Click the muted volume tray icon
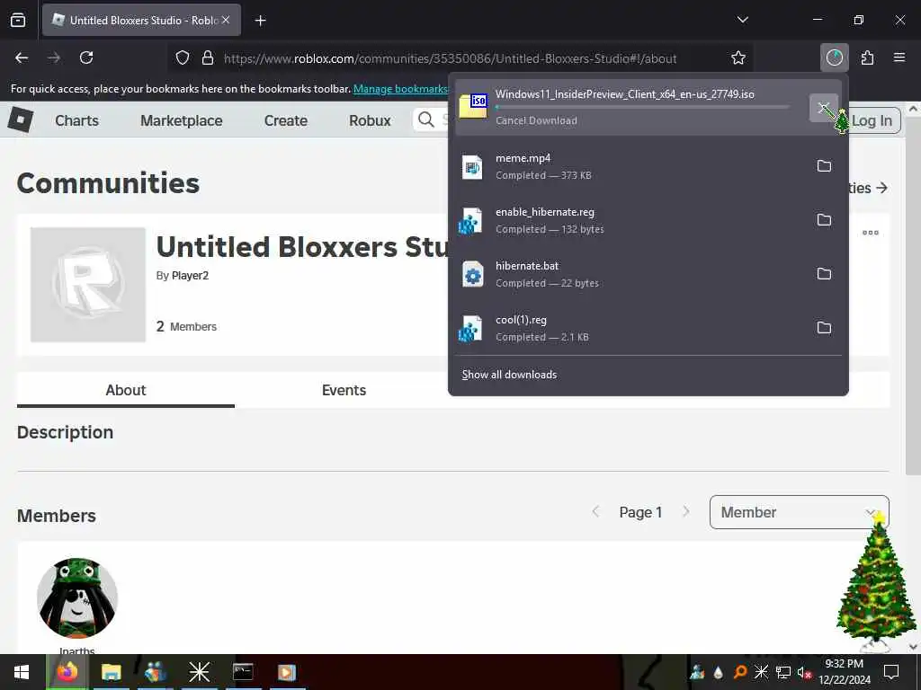 tap(803, 672)
